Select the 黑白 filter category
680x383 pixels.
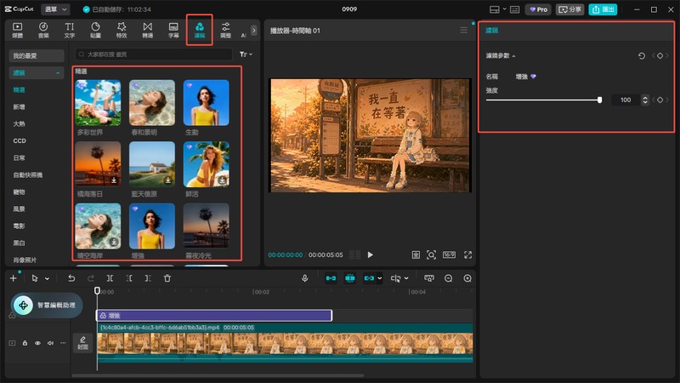[19, 243]
